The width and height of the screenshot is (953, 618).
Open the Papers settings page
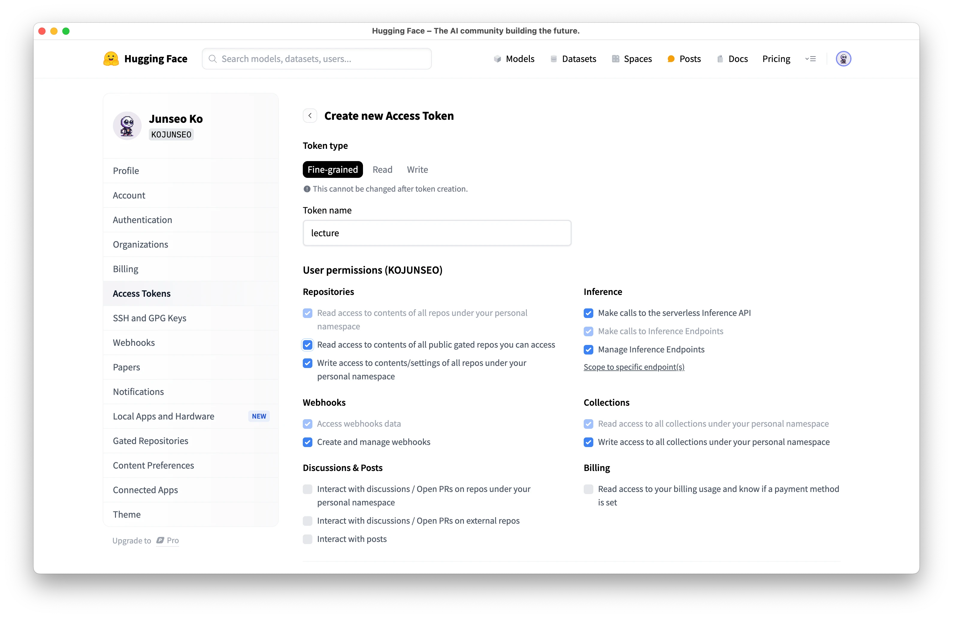[190, 367]
